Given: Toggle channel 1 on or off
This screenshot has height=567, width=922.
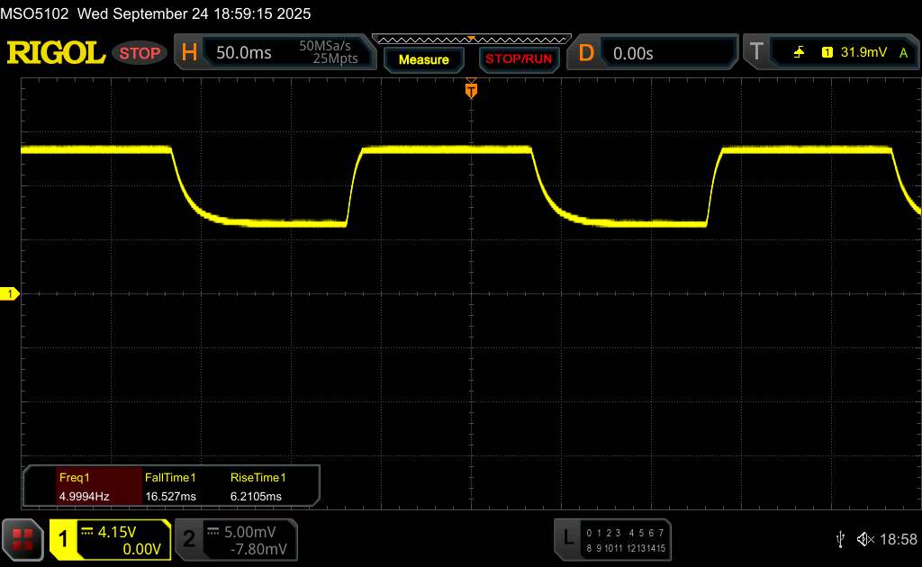Looking at the screenshot, I should point(64,538).
